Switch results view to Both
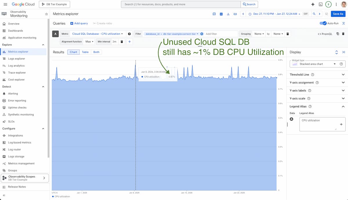The image size is (348, 200). [x=96, y=52]
